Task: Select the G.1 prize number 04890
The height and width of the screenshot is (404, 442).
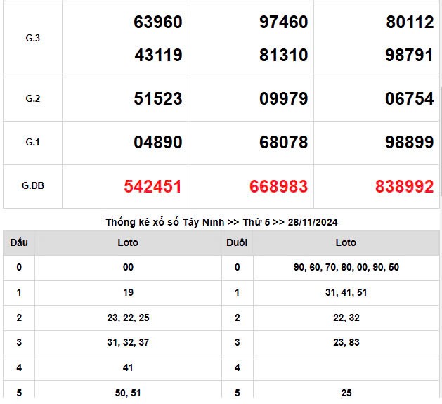Action: pos(157,143)
